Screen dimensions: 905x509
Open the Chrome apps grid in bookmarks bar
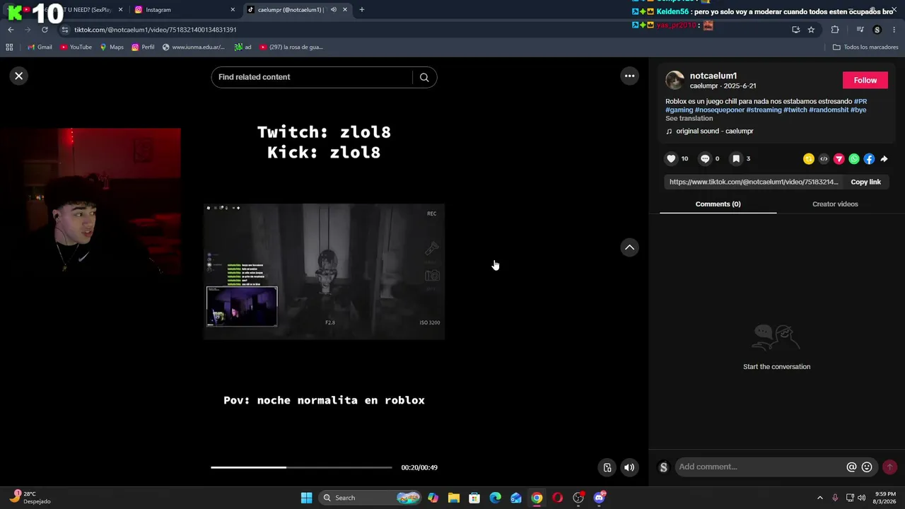pos(9,47)
